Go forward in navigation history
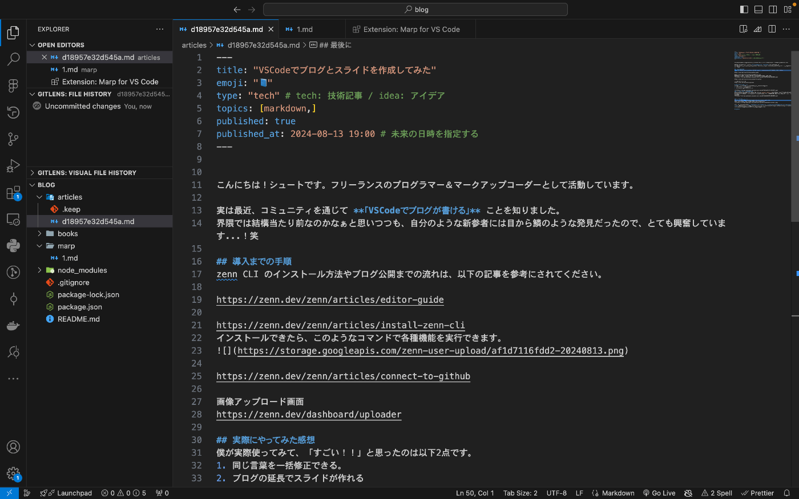Image resolution: width=799 pixels, height=499 pixels. 252,10
